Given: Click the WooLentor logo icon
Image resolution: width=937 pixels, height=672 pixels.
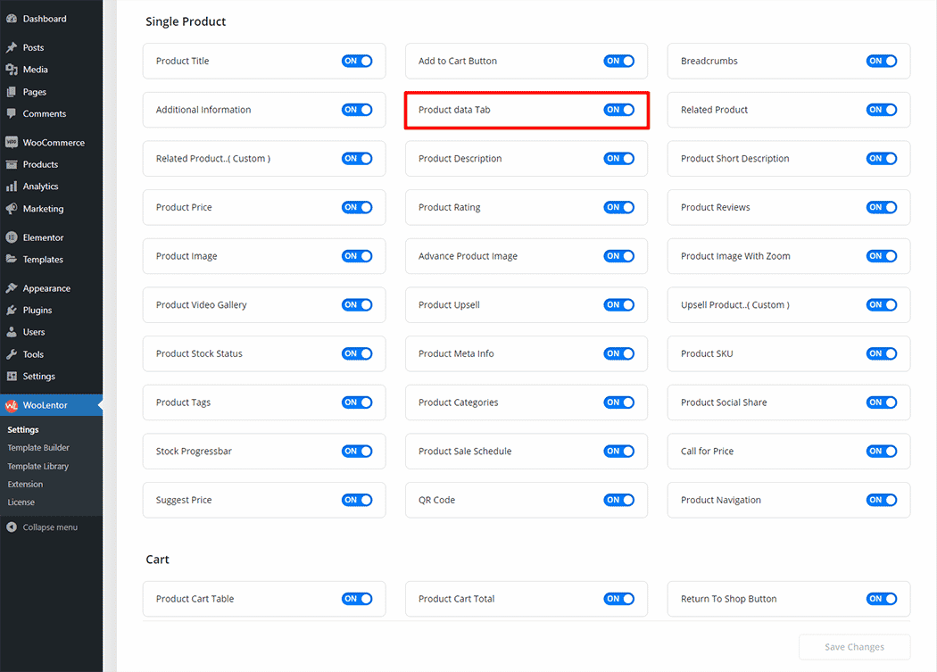Looking at the screenshot, I should 11,405.
